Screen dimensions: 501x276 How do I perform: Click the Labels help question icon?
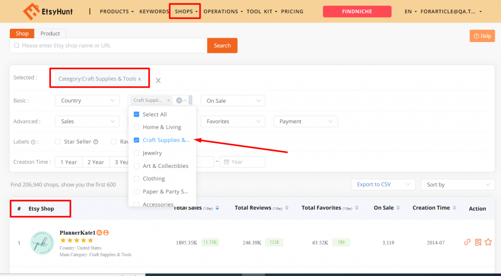pos(33,142)
